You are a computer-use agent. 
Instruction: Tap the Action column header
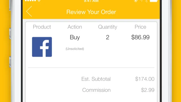coord(75,27)
